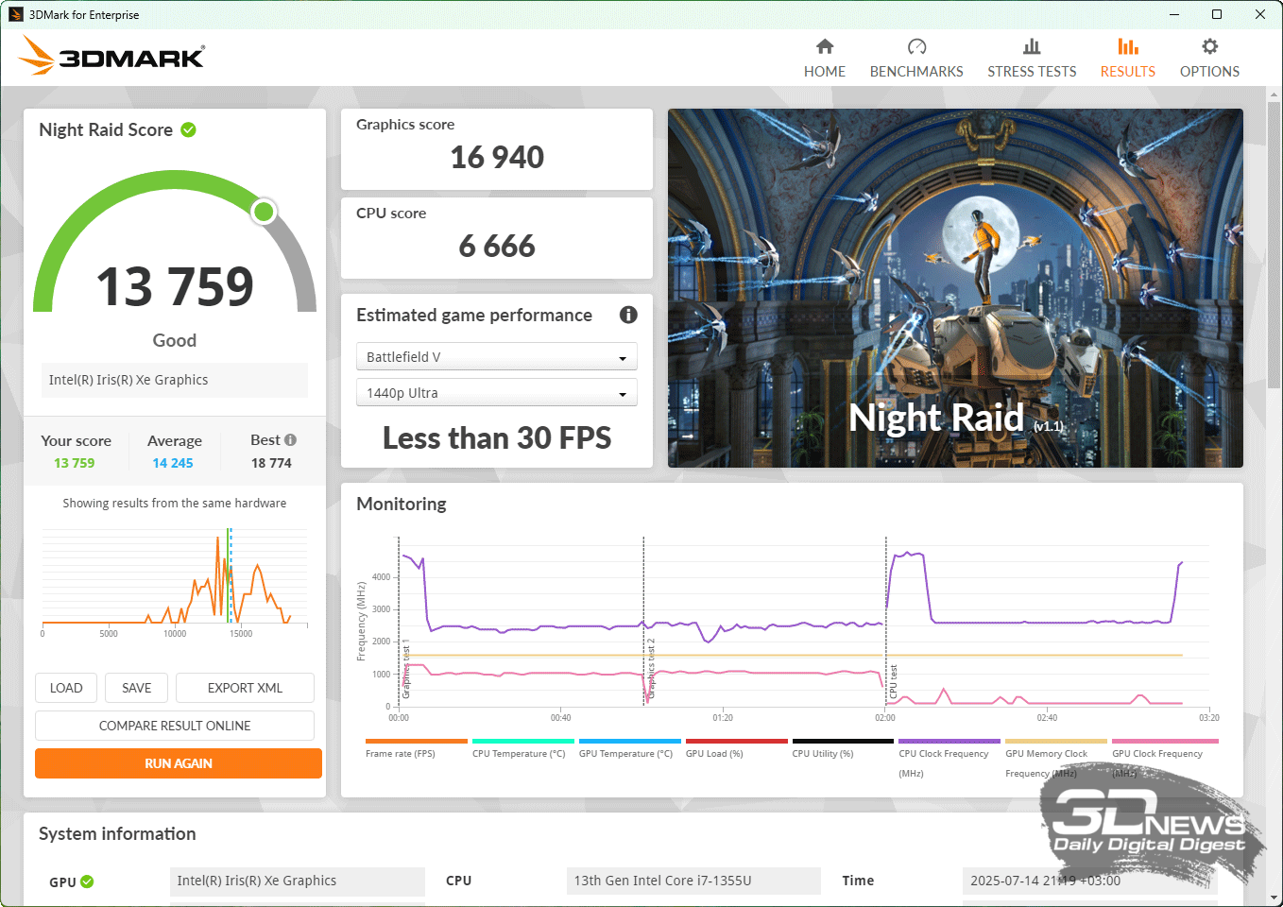The width and height of the screenshot is (1283, 907).
Task: Click "Showing results from the same hardware"
Action: (175, 504)
